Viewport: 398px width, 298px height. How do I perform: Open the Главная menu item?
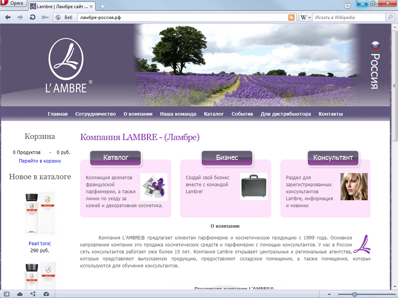58,114
